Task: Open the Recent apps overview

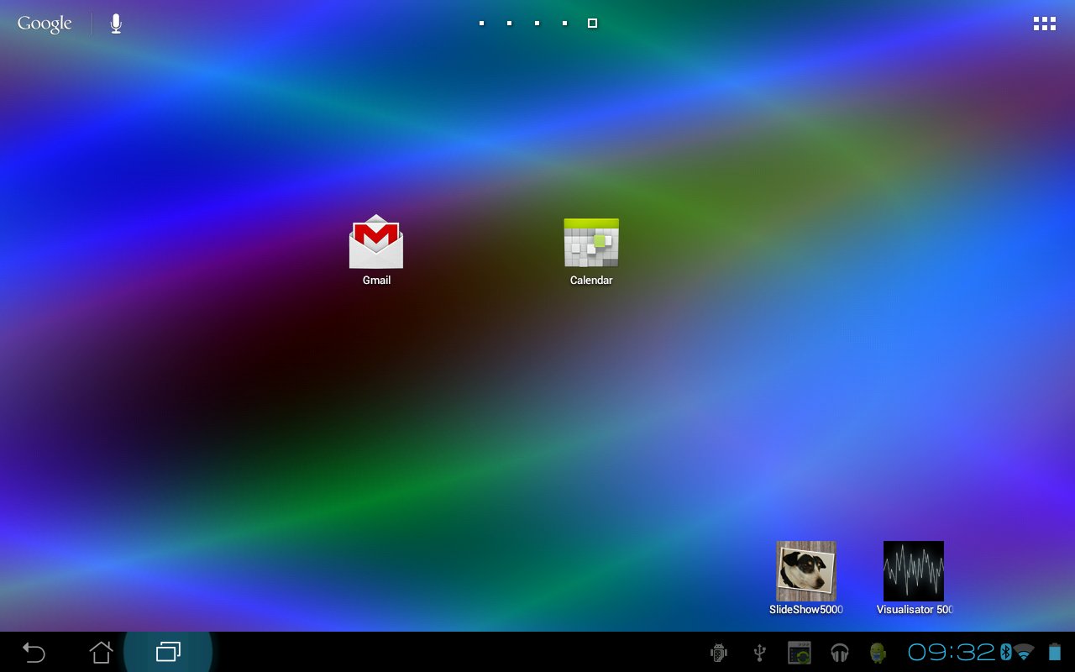Action: (x=168, y=652)
